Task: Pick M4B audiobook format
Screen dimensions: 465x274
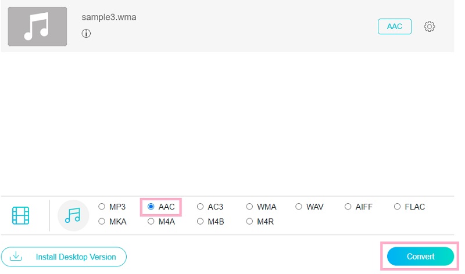Action: tap(201, 221)
